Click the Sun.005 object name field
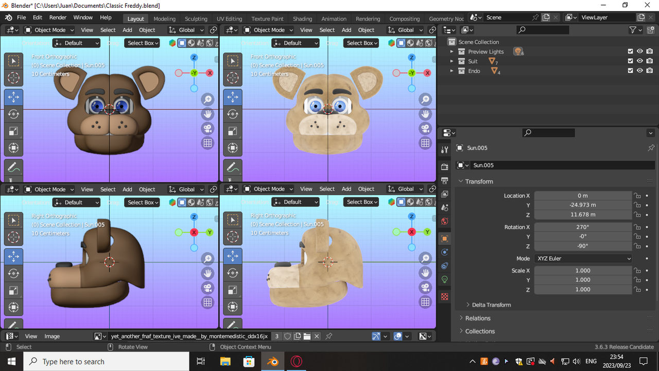The height and width of the screenshot is (371, 659). [562, 165]
